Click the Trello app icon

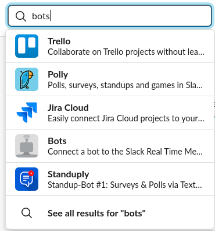tap(27, 46)
